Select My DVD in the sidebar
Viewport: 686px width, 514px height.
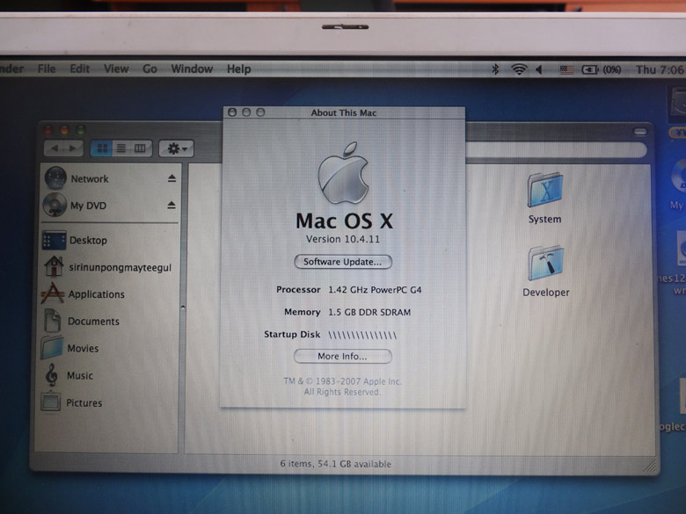coord(88,206)
